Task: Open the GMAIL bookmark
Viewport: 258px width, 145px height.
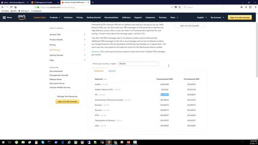Action: (5, 11)
